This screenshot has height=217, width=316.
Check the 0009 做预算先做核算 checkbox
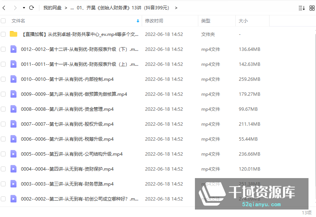(x=3, y=94)
